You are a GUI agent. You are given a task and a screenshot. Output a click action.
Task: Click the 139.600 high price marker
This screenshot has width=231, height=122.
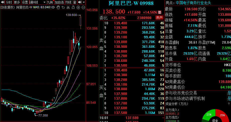71,15
